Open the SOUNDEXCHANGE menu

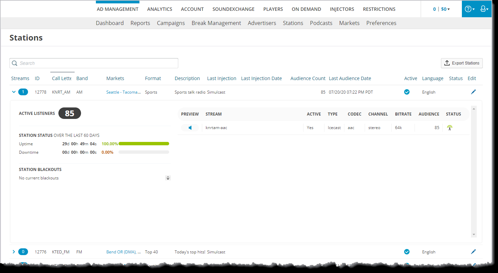coord(233,9)
